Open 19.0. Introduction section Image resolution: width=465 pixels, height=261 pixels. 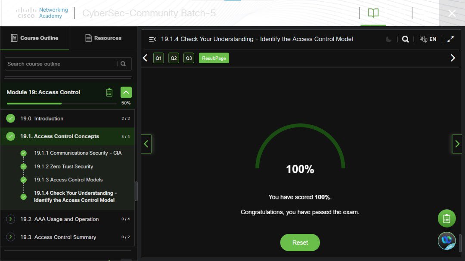[68, 119]
